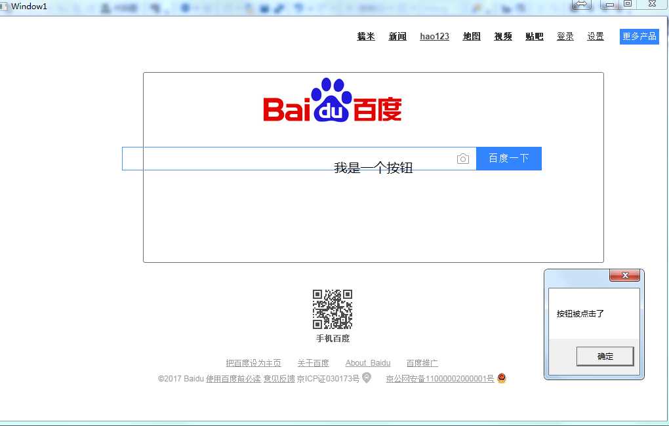Open the About Baidu link
The width and height of the screenshot is (669, 426).
[368, 363]
